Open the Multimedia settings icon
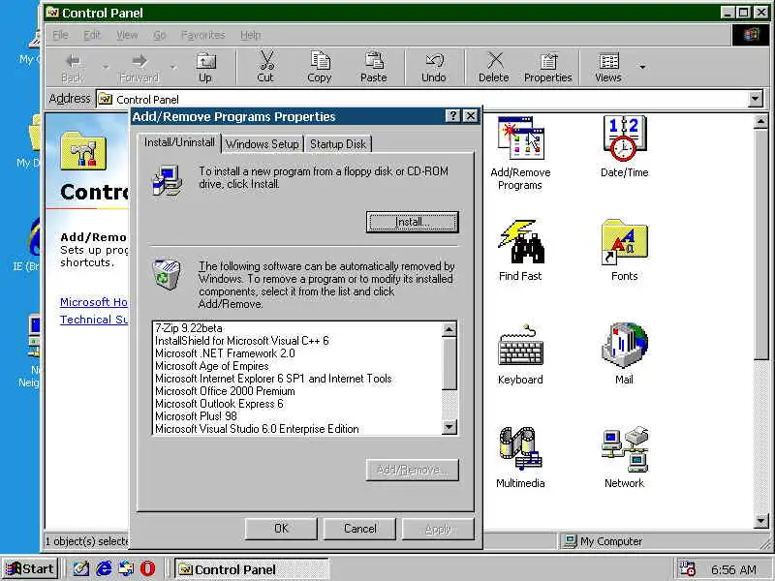 point(520,458)
